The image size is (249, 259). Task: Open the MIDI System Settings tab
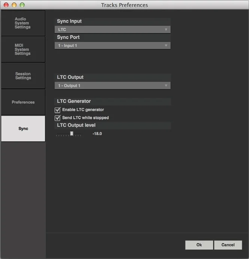click(23, 49)
